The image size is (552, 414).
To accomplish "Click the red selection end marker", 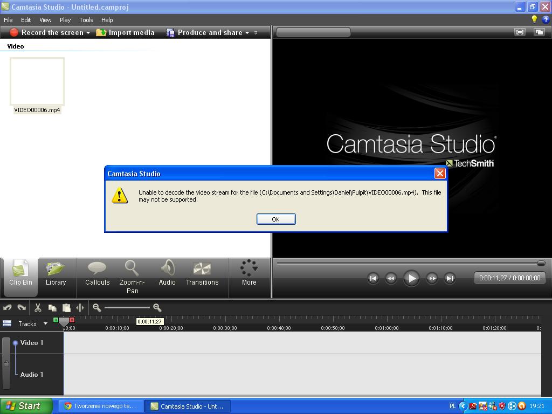I will 72,320.
